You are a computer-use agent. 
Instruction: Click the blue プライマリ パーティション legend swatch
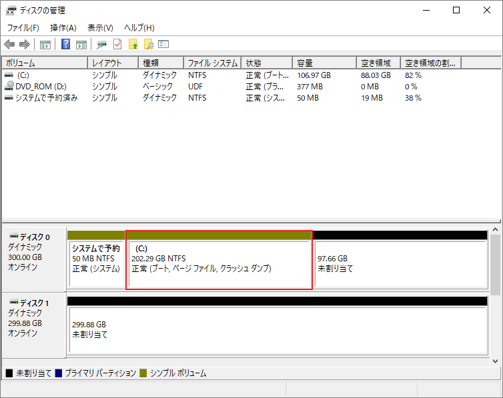pos(59,373)
